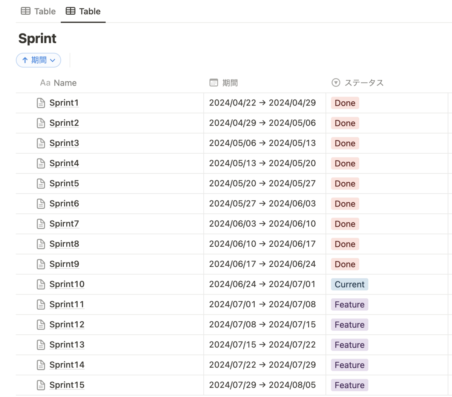This screenshot has width=452, height=397.
Task: Click the calendar icon in 期間 header
Action: tap(214, 83)
